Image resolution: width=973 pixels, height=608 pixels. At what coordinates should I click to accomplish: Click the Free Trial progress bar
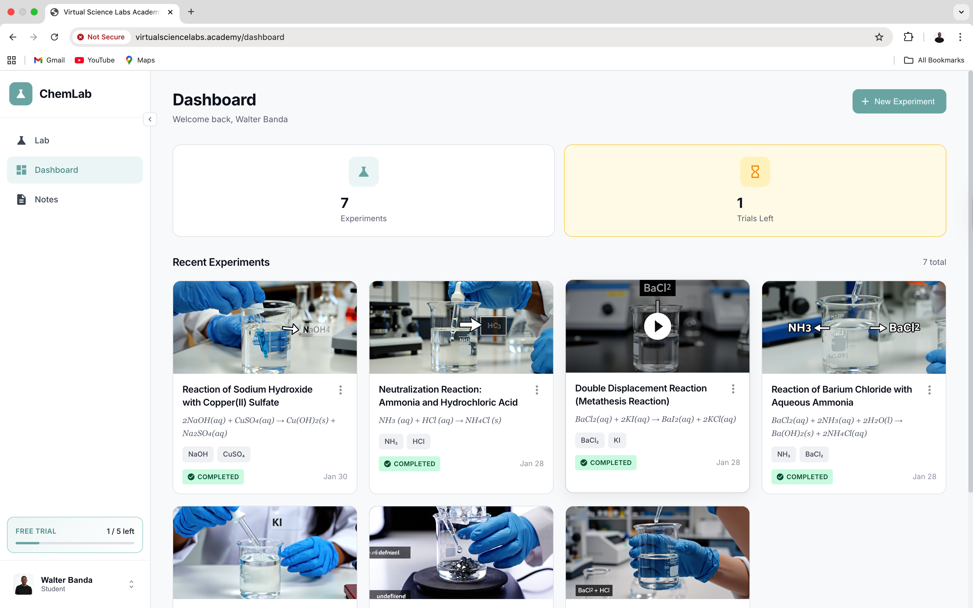pos(75,543)
